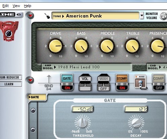Screen dimensions: 167x139
Task: Open the Tone preset menu arrow
Action: click(63, 16)
